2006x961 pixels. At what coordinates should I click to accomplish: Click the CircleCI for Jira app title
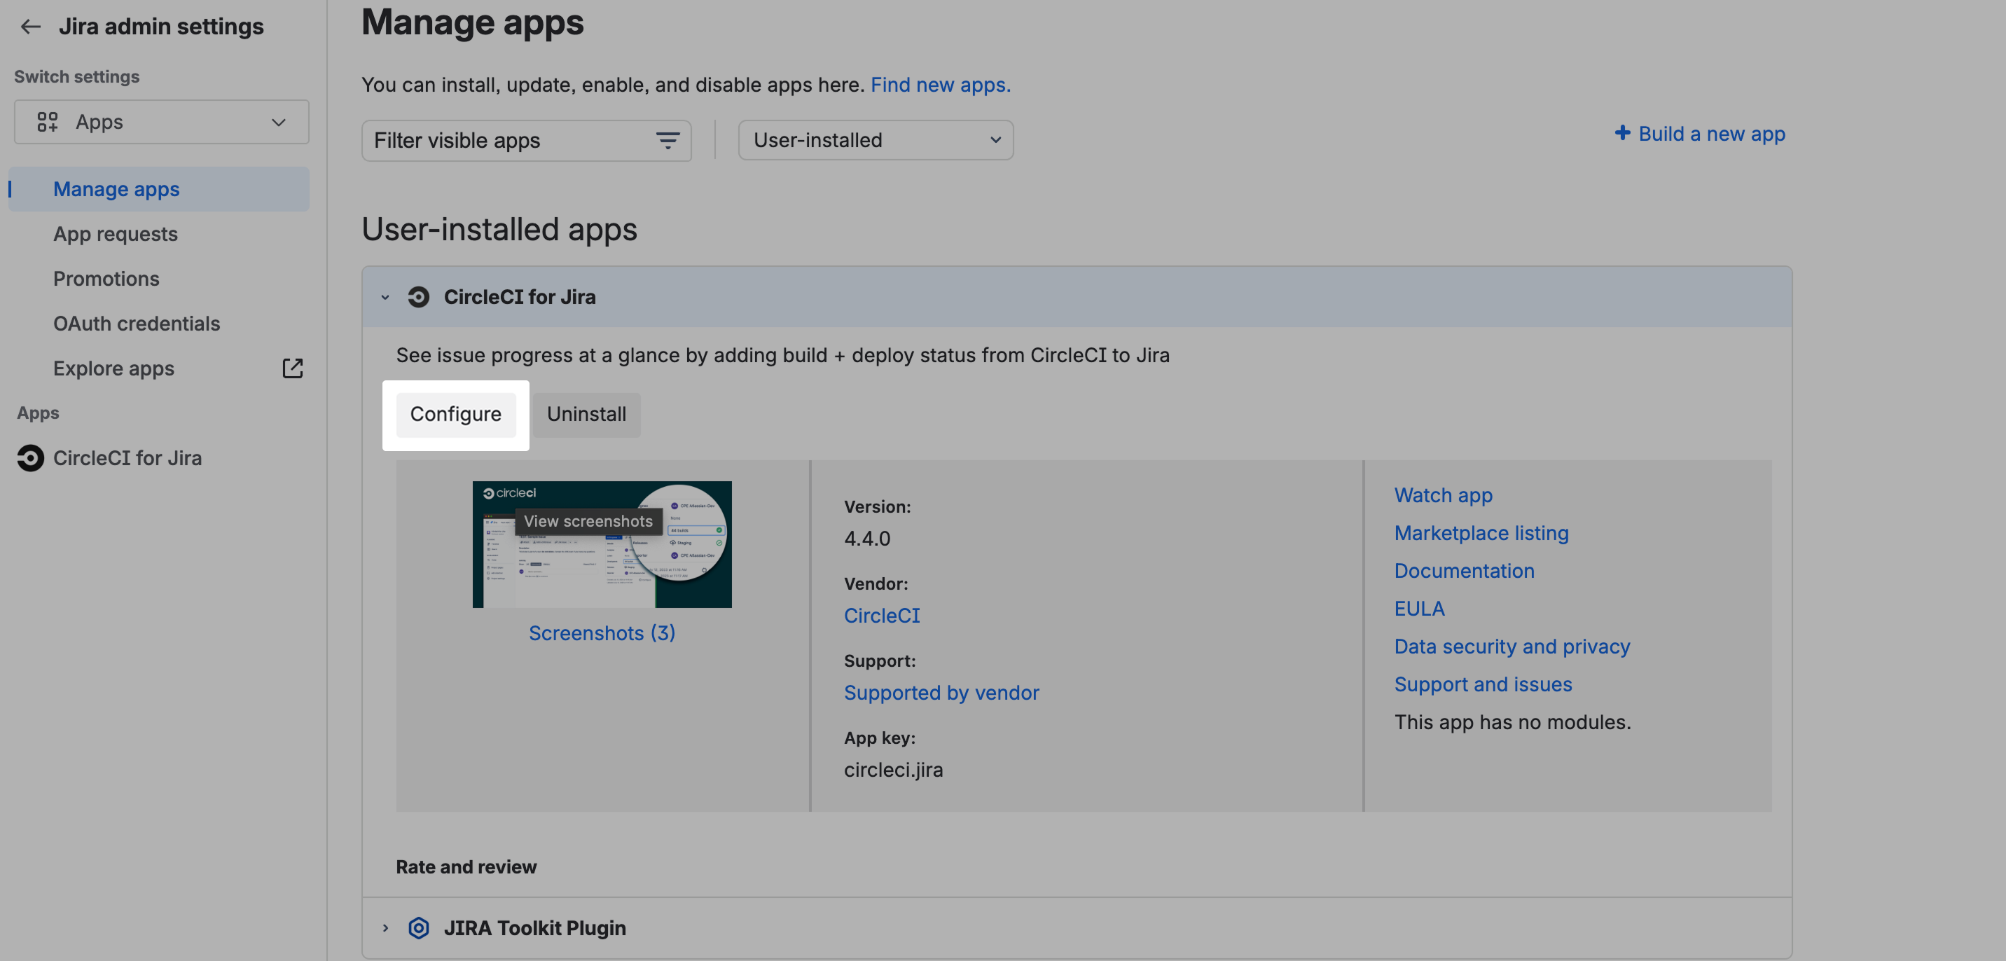(x=520, y=297)
